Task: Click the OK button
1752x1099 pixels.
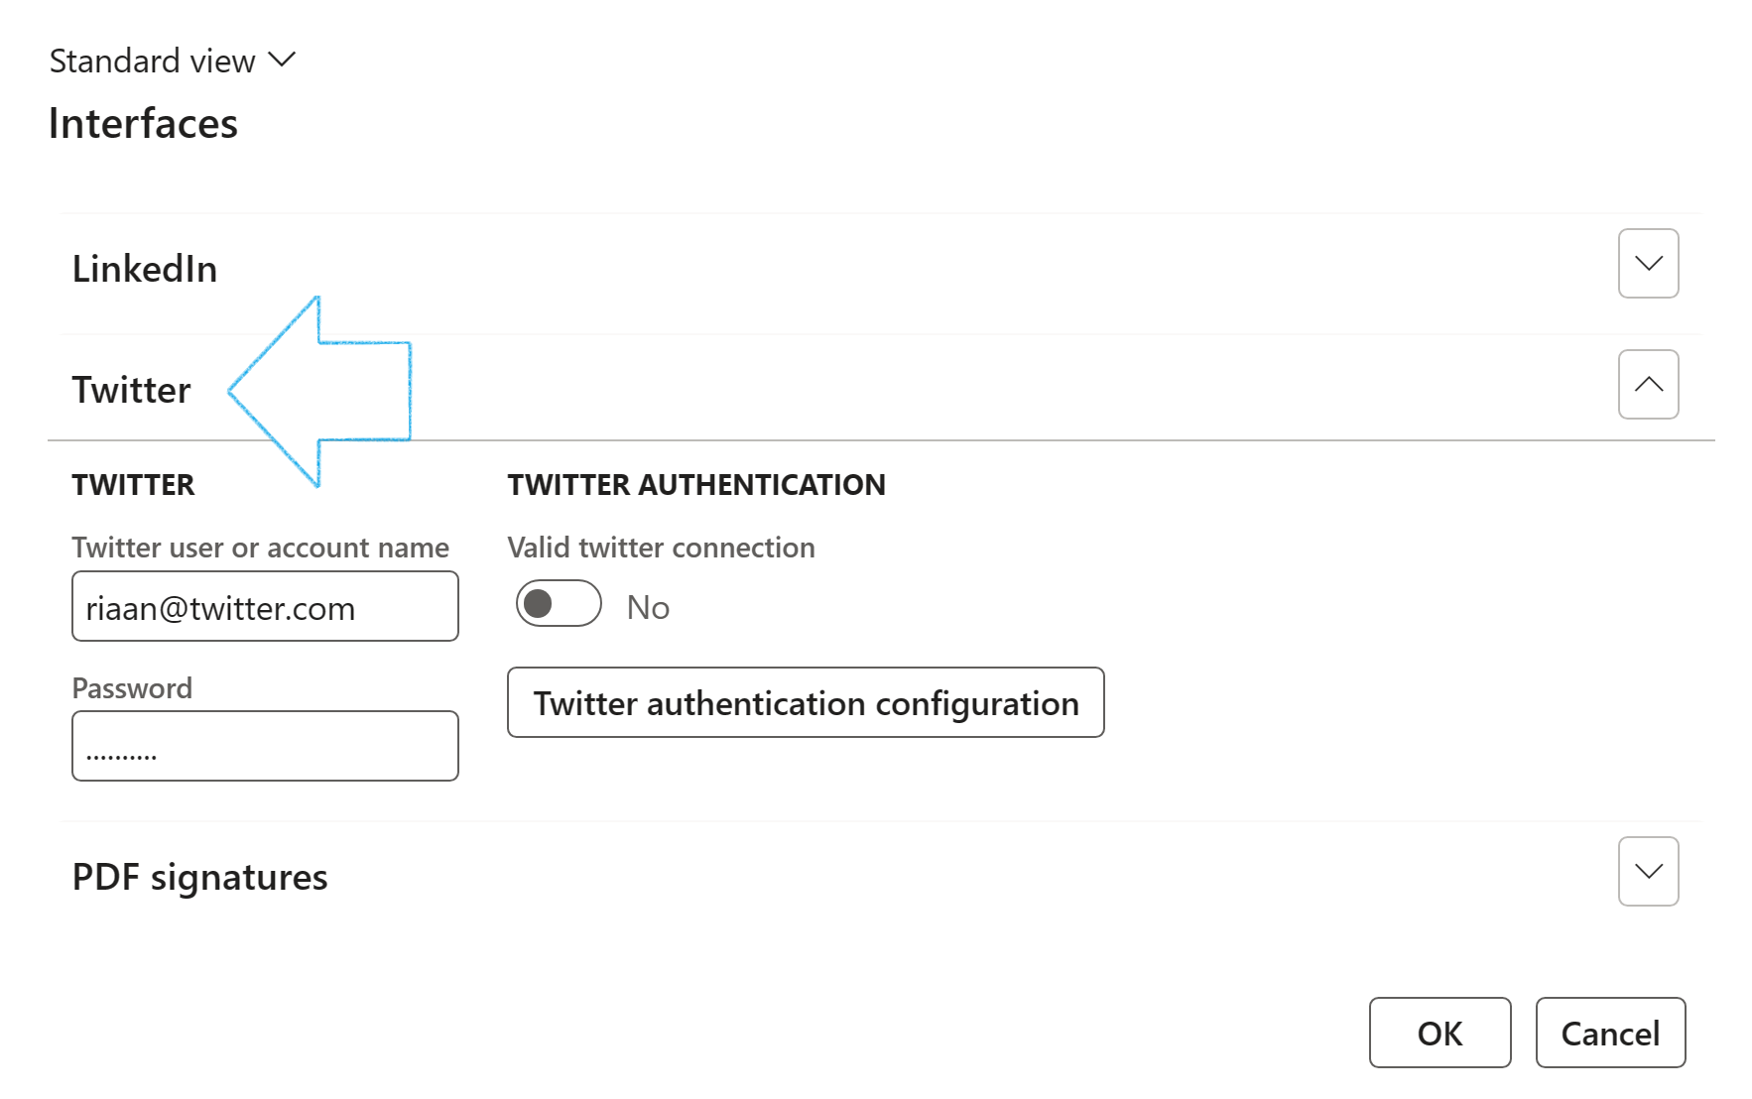Action: 1439,1033
